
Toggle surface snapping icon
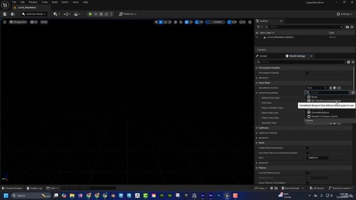pyautogui.click(x=181, y=22)
